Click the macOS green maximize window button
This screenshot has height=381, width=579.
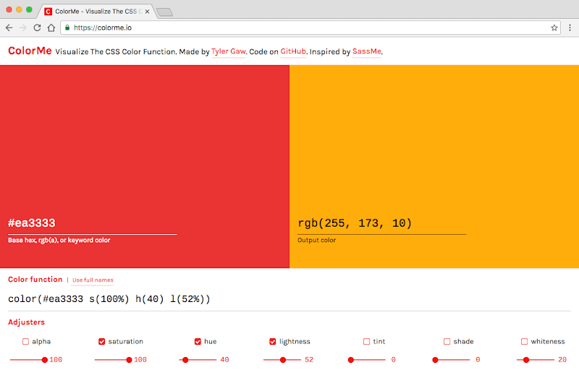coord(29,9)
